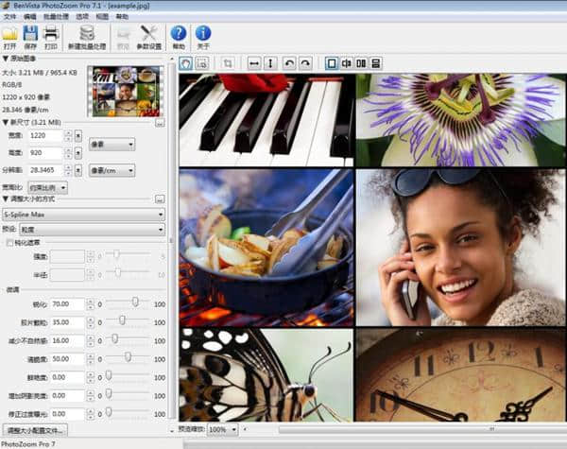Open the S-Spline Max method dropdown
567x449 pixels.
coord(83,215)
